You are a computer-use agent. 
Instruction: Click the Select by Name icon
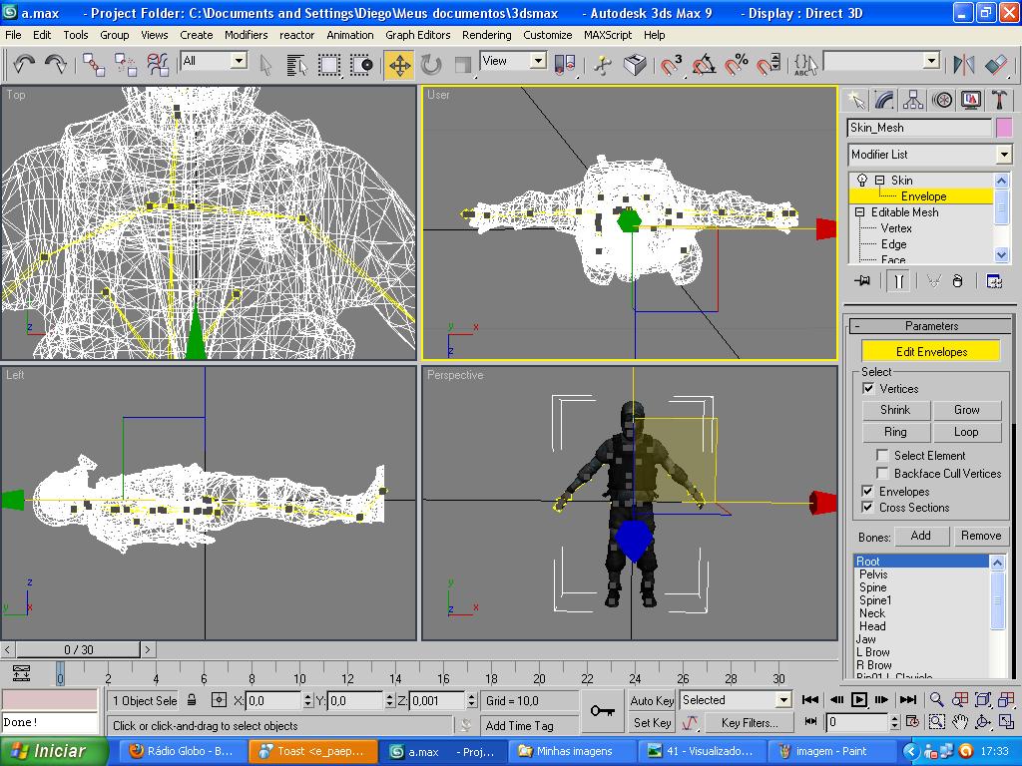click(x=296, y=66)
